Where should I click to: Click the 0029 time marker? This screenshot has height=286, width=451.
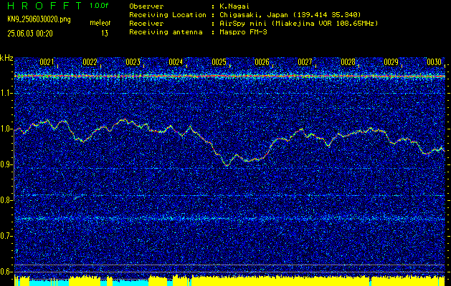point(391,62)
